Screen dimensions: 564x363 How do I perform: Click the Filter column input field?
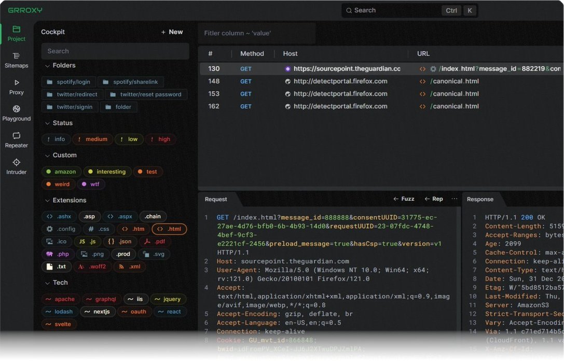pos(256,33)
